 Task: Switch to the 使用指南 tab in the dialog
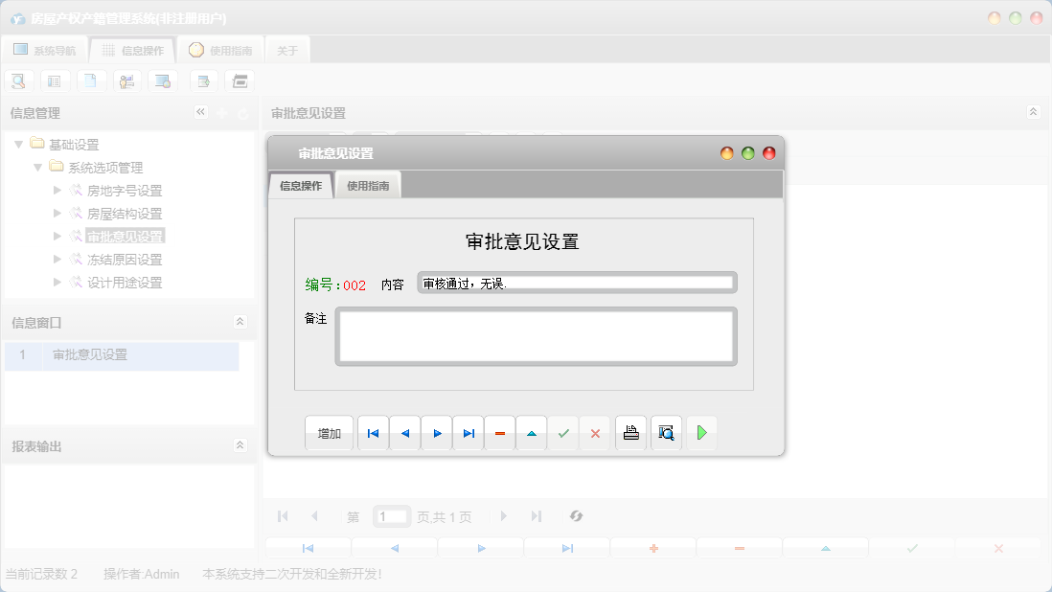pos(369,185)
